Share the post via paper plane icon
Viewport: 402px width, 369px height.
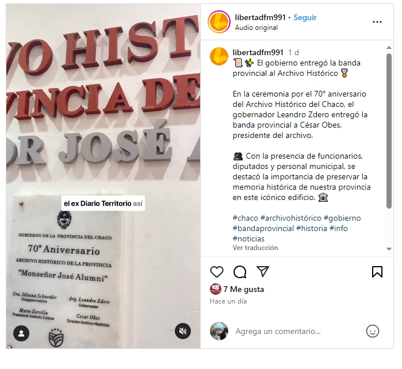263,271
